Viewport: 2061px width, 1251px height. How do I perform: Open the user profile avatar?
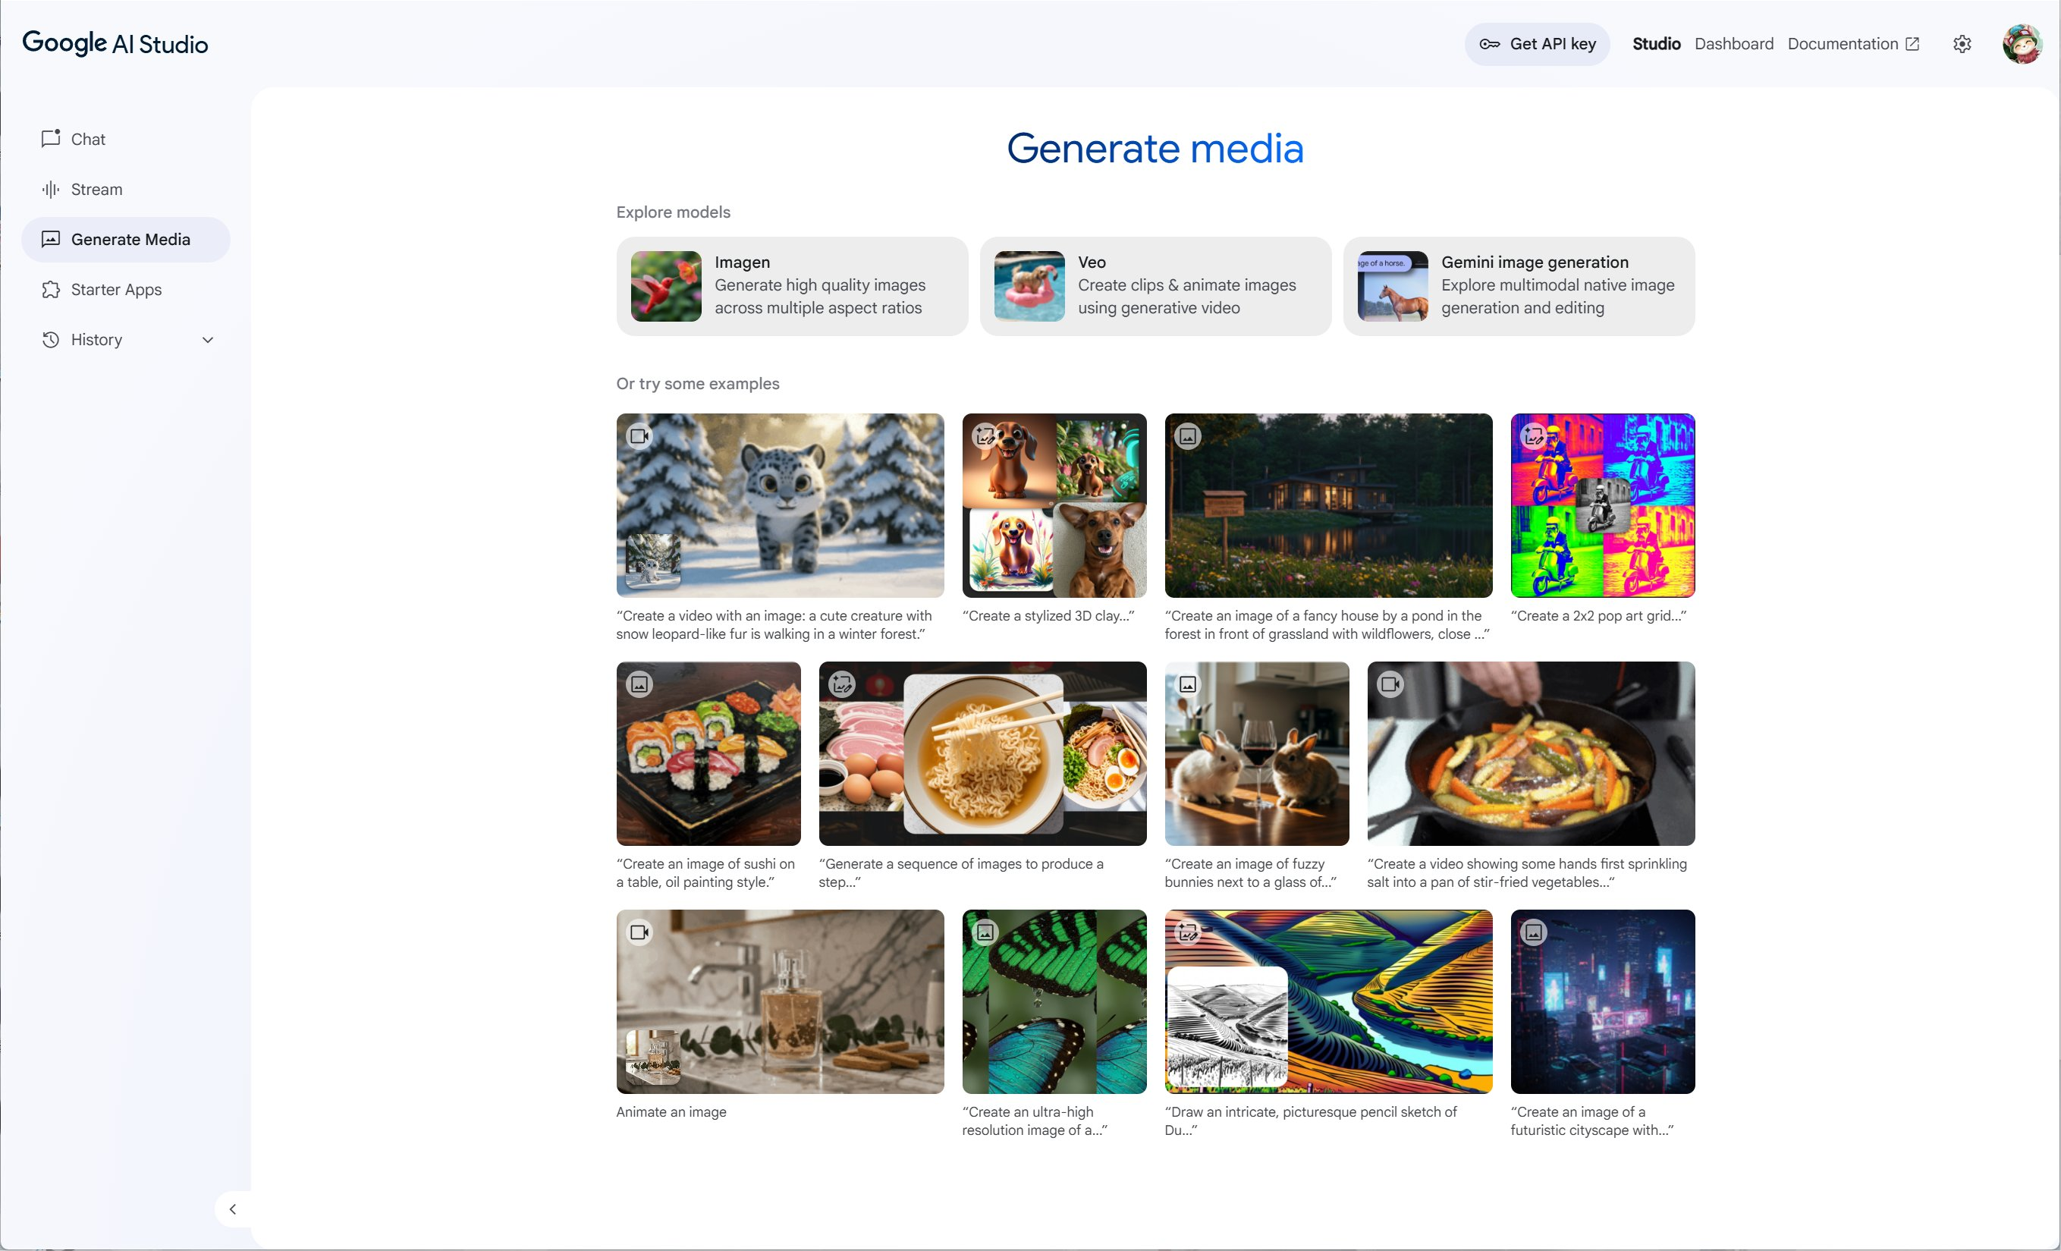click(x=2022, y=44)
